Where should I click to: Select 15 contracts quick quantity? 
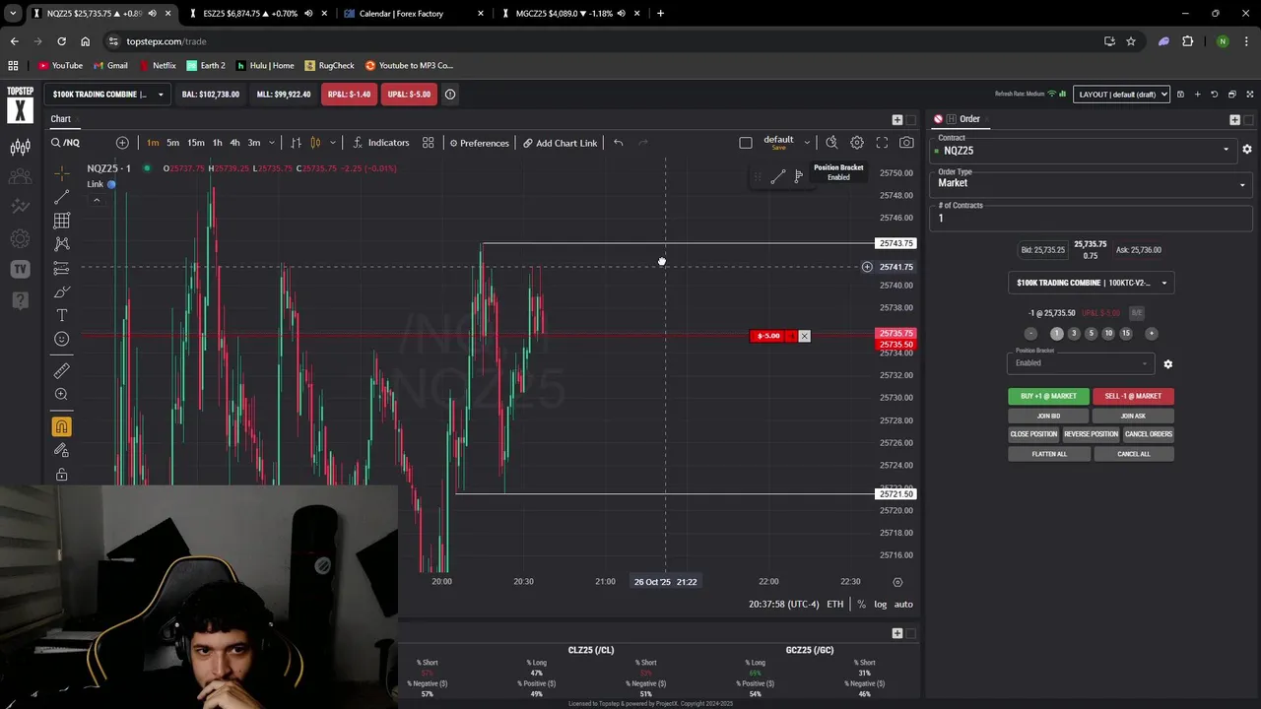[x=1126, y=334]
